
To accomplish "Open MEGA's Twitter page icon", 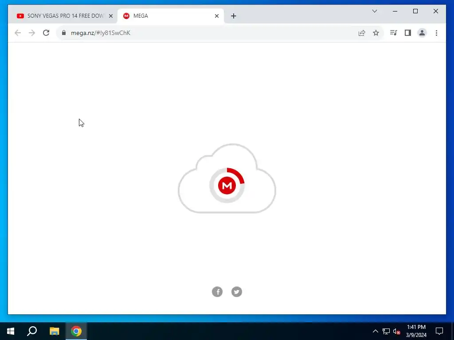I will [x=237, y=292].
